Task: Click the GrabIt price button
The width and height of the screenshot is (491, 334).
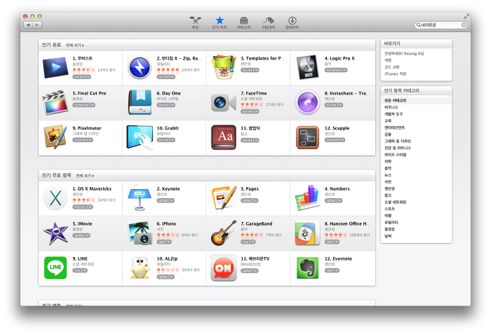Action: (x=163, y=140)
